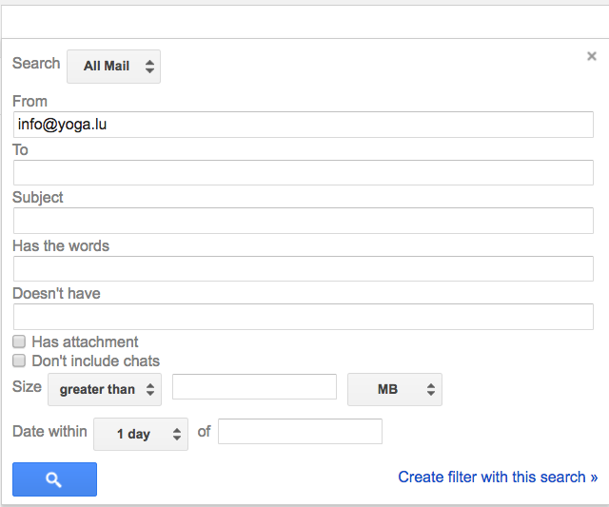Expand the greater than size dropdown
This screenshot has width=609, height=507.
[105, 389]
